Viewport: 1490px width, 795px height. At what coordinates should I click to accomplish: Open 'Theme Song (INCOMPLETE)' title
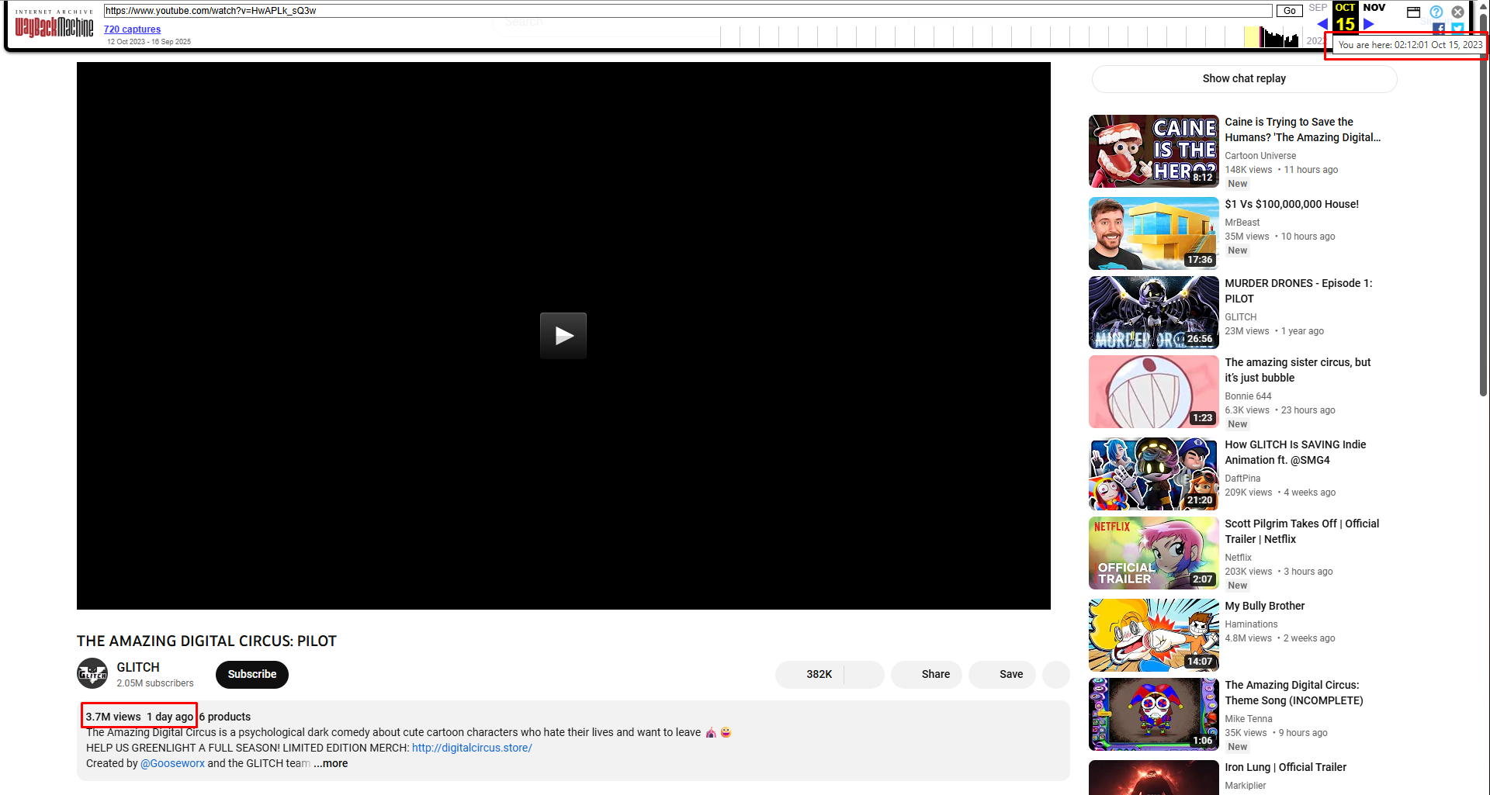coord(1294,693)
